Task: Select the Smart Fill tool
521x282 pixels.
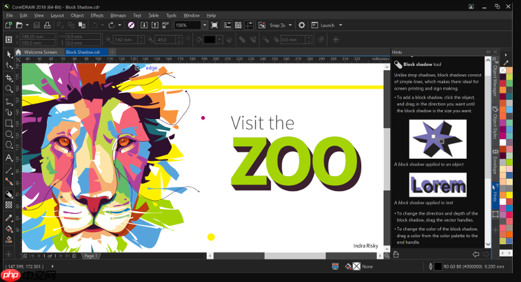Action: pos(9,239)
